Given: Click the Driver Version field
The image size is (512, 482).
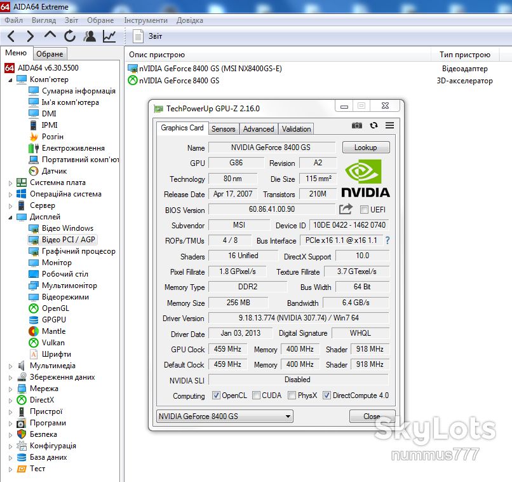Looking at the screenshot, I should pyautogui.click(x=299, y=318).
